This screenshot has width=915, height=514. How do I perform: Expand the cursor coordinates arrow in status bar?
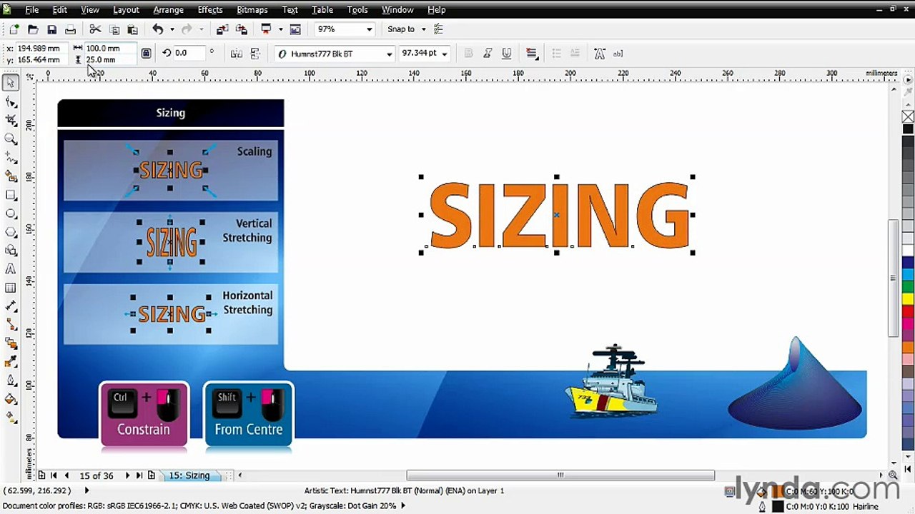click(x=86, y=490)
